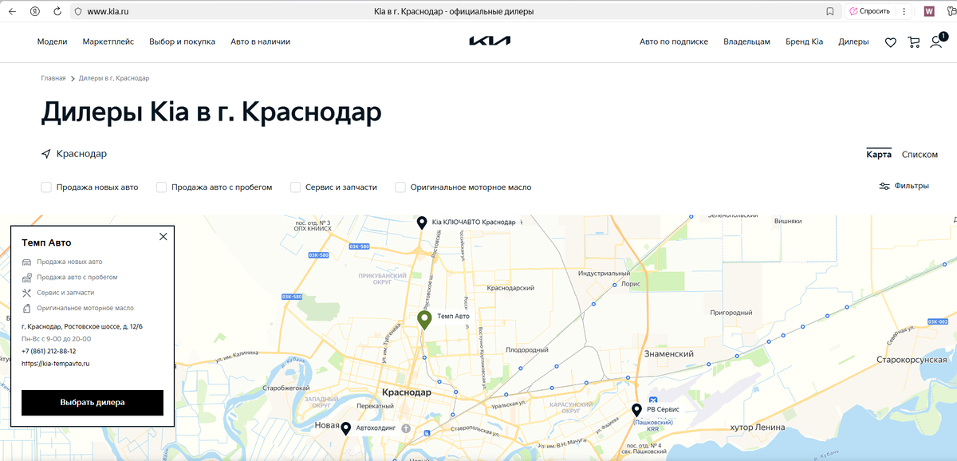Change city by clicking Краснодар selector
Viewport: 957px width, 461px height.
pyautogui.click(x=81, y=154)
